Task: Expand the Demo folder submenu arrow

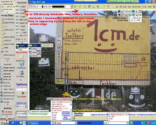Action: point(27,45)
